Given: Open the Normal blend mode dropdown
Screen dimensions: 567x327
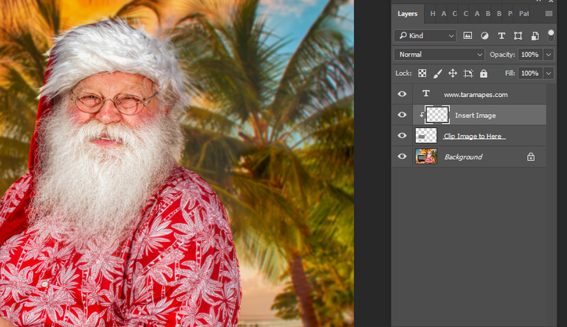Looking at the screenshot, I should (x=439, y=54).
